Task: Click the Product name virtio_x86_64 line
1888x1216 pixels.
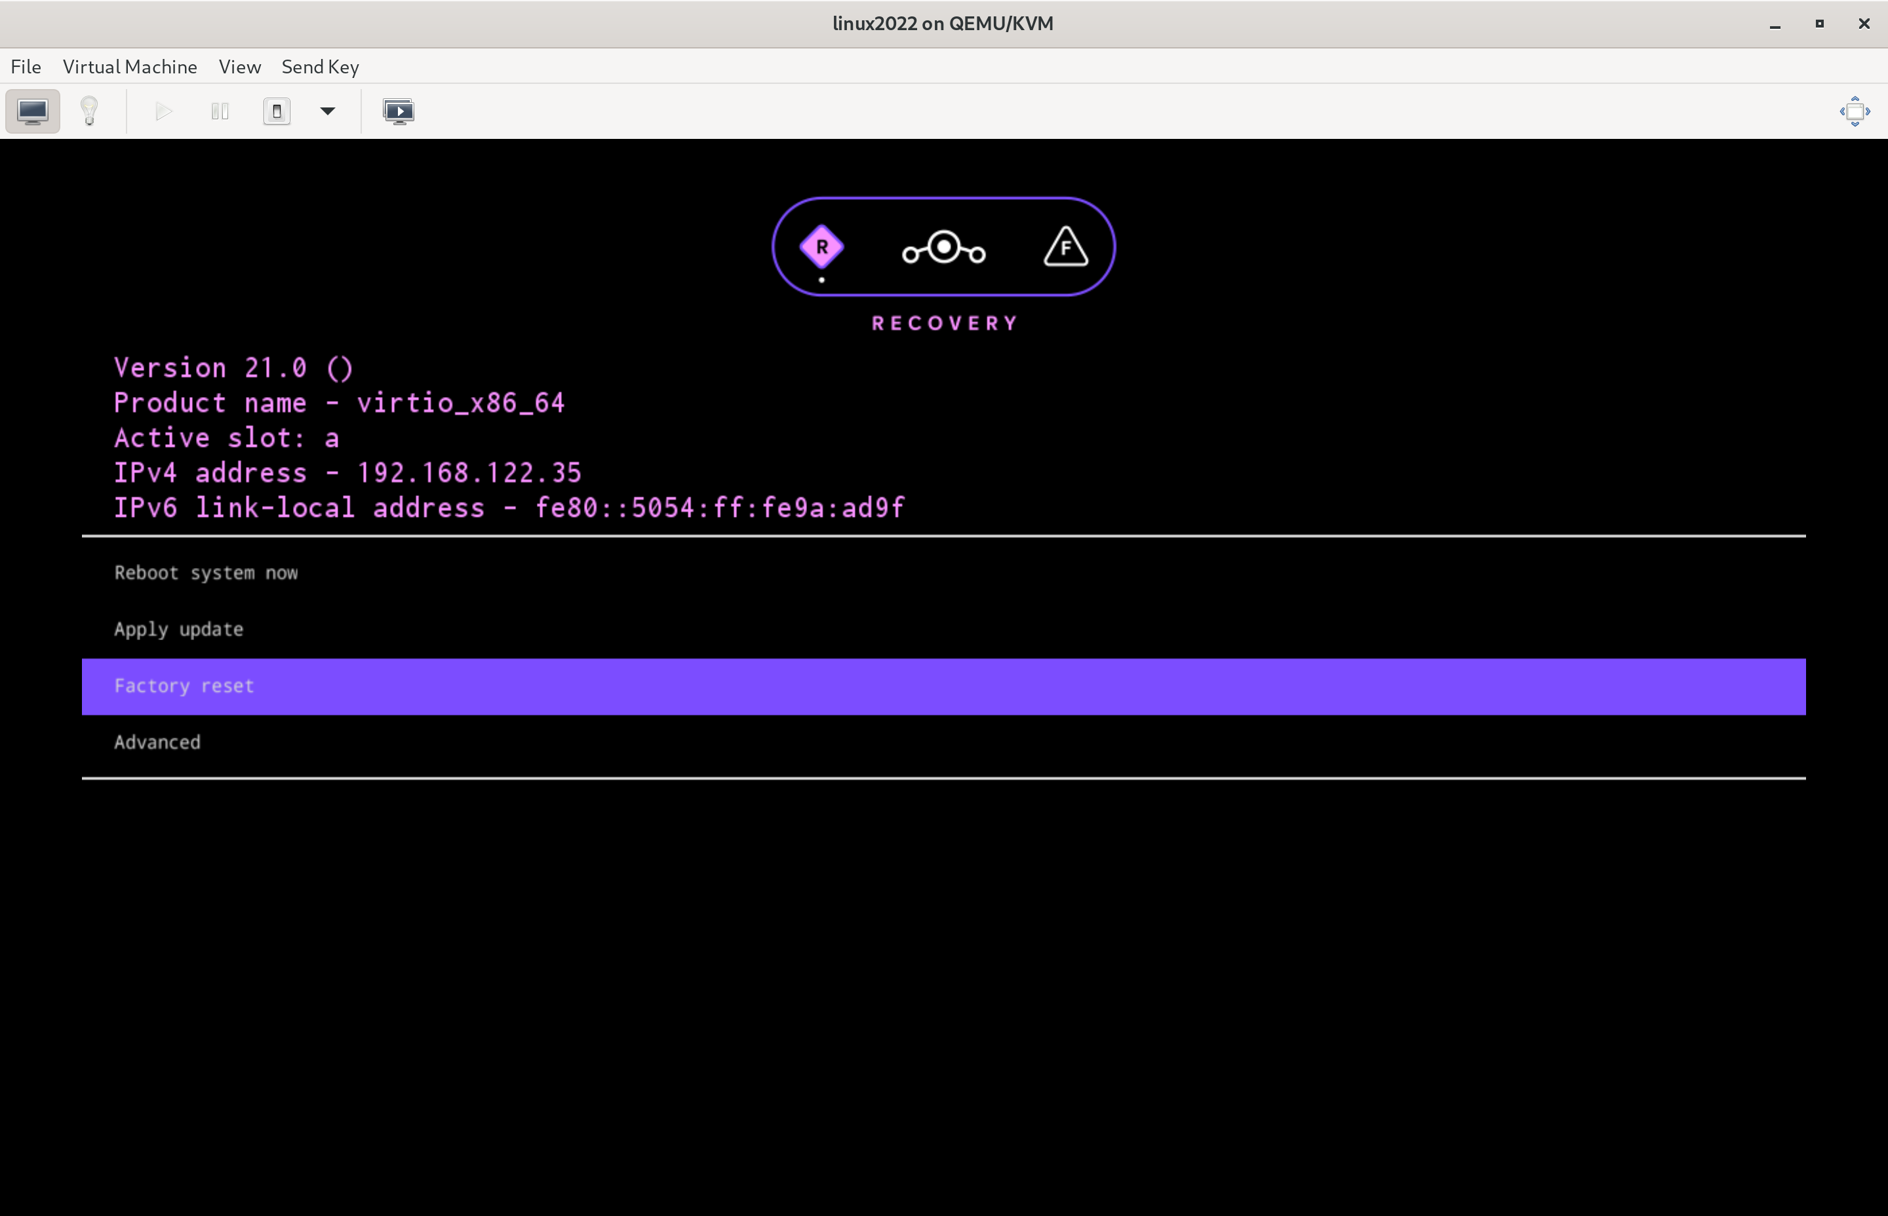Action: (340, 404)
